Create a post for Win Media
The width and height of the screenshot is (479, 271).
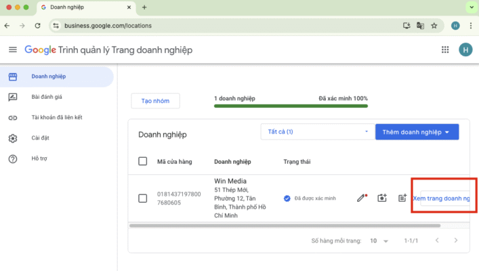tap(402, 198)
